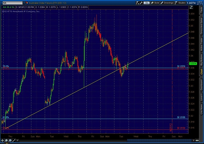Viewport: 204px width, 144px height.
Task: Click the symbol link color icon
Action: pos(27,3)
